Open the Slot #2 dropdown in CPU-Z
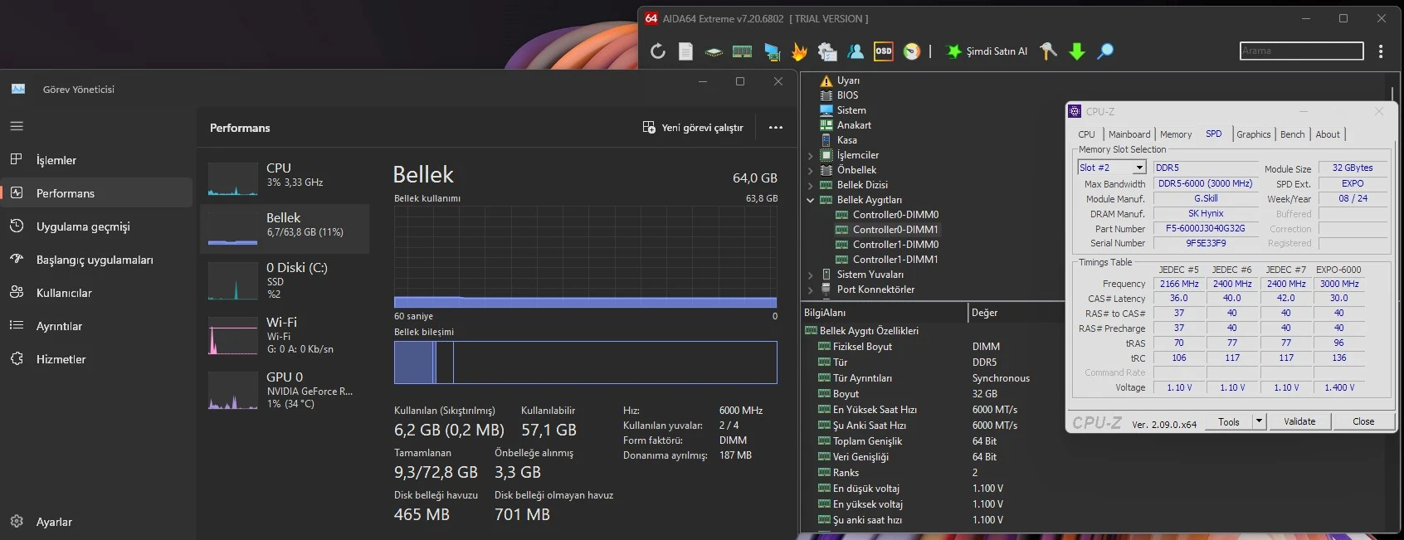This screenshot has height=540, width=1404. (x=1139, y=168)
